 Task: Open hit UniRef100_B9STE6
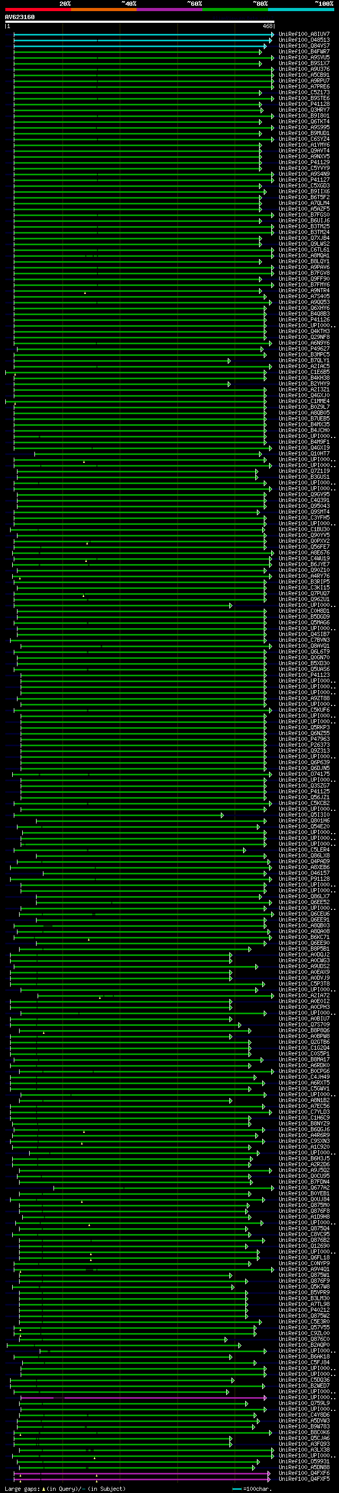coord(304,98)
